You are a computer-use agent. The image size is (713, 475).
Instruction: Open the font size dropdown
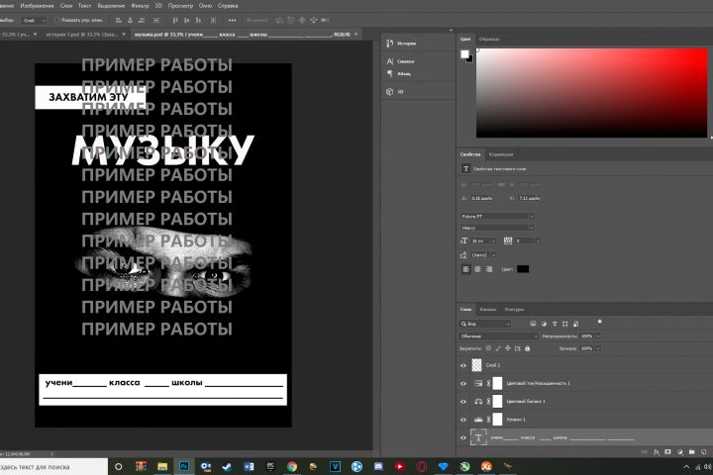click(x=493, y=240)
